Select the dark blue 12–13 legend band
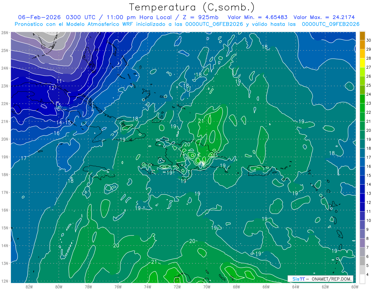The height and width of the screenshot is (291, 377). (x=362, y=198)
